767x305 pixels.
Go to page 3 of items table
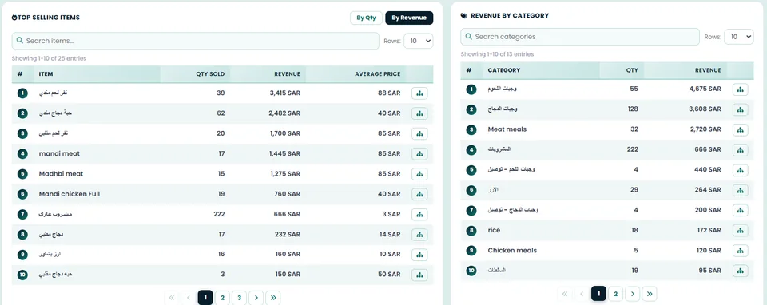pos(239,298)
